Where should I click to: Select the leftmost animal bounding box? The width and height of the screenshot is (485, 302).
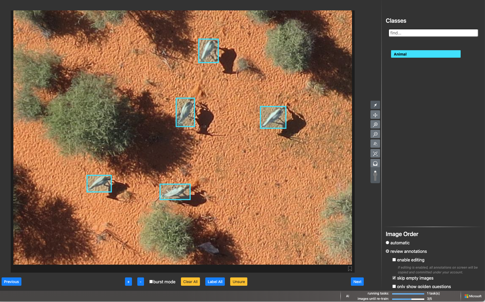click(99, 184)
